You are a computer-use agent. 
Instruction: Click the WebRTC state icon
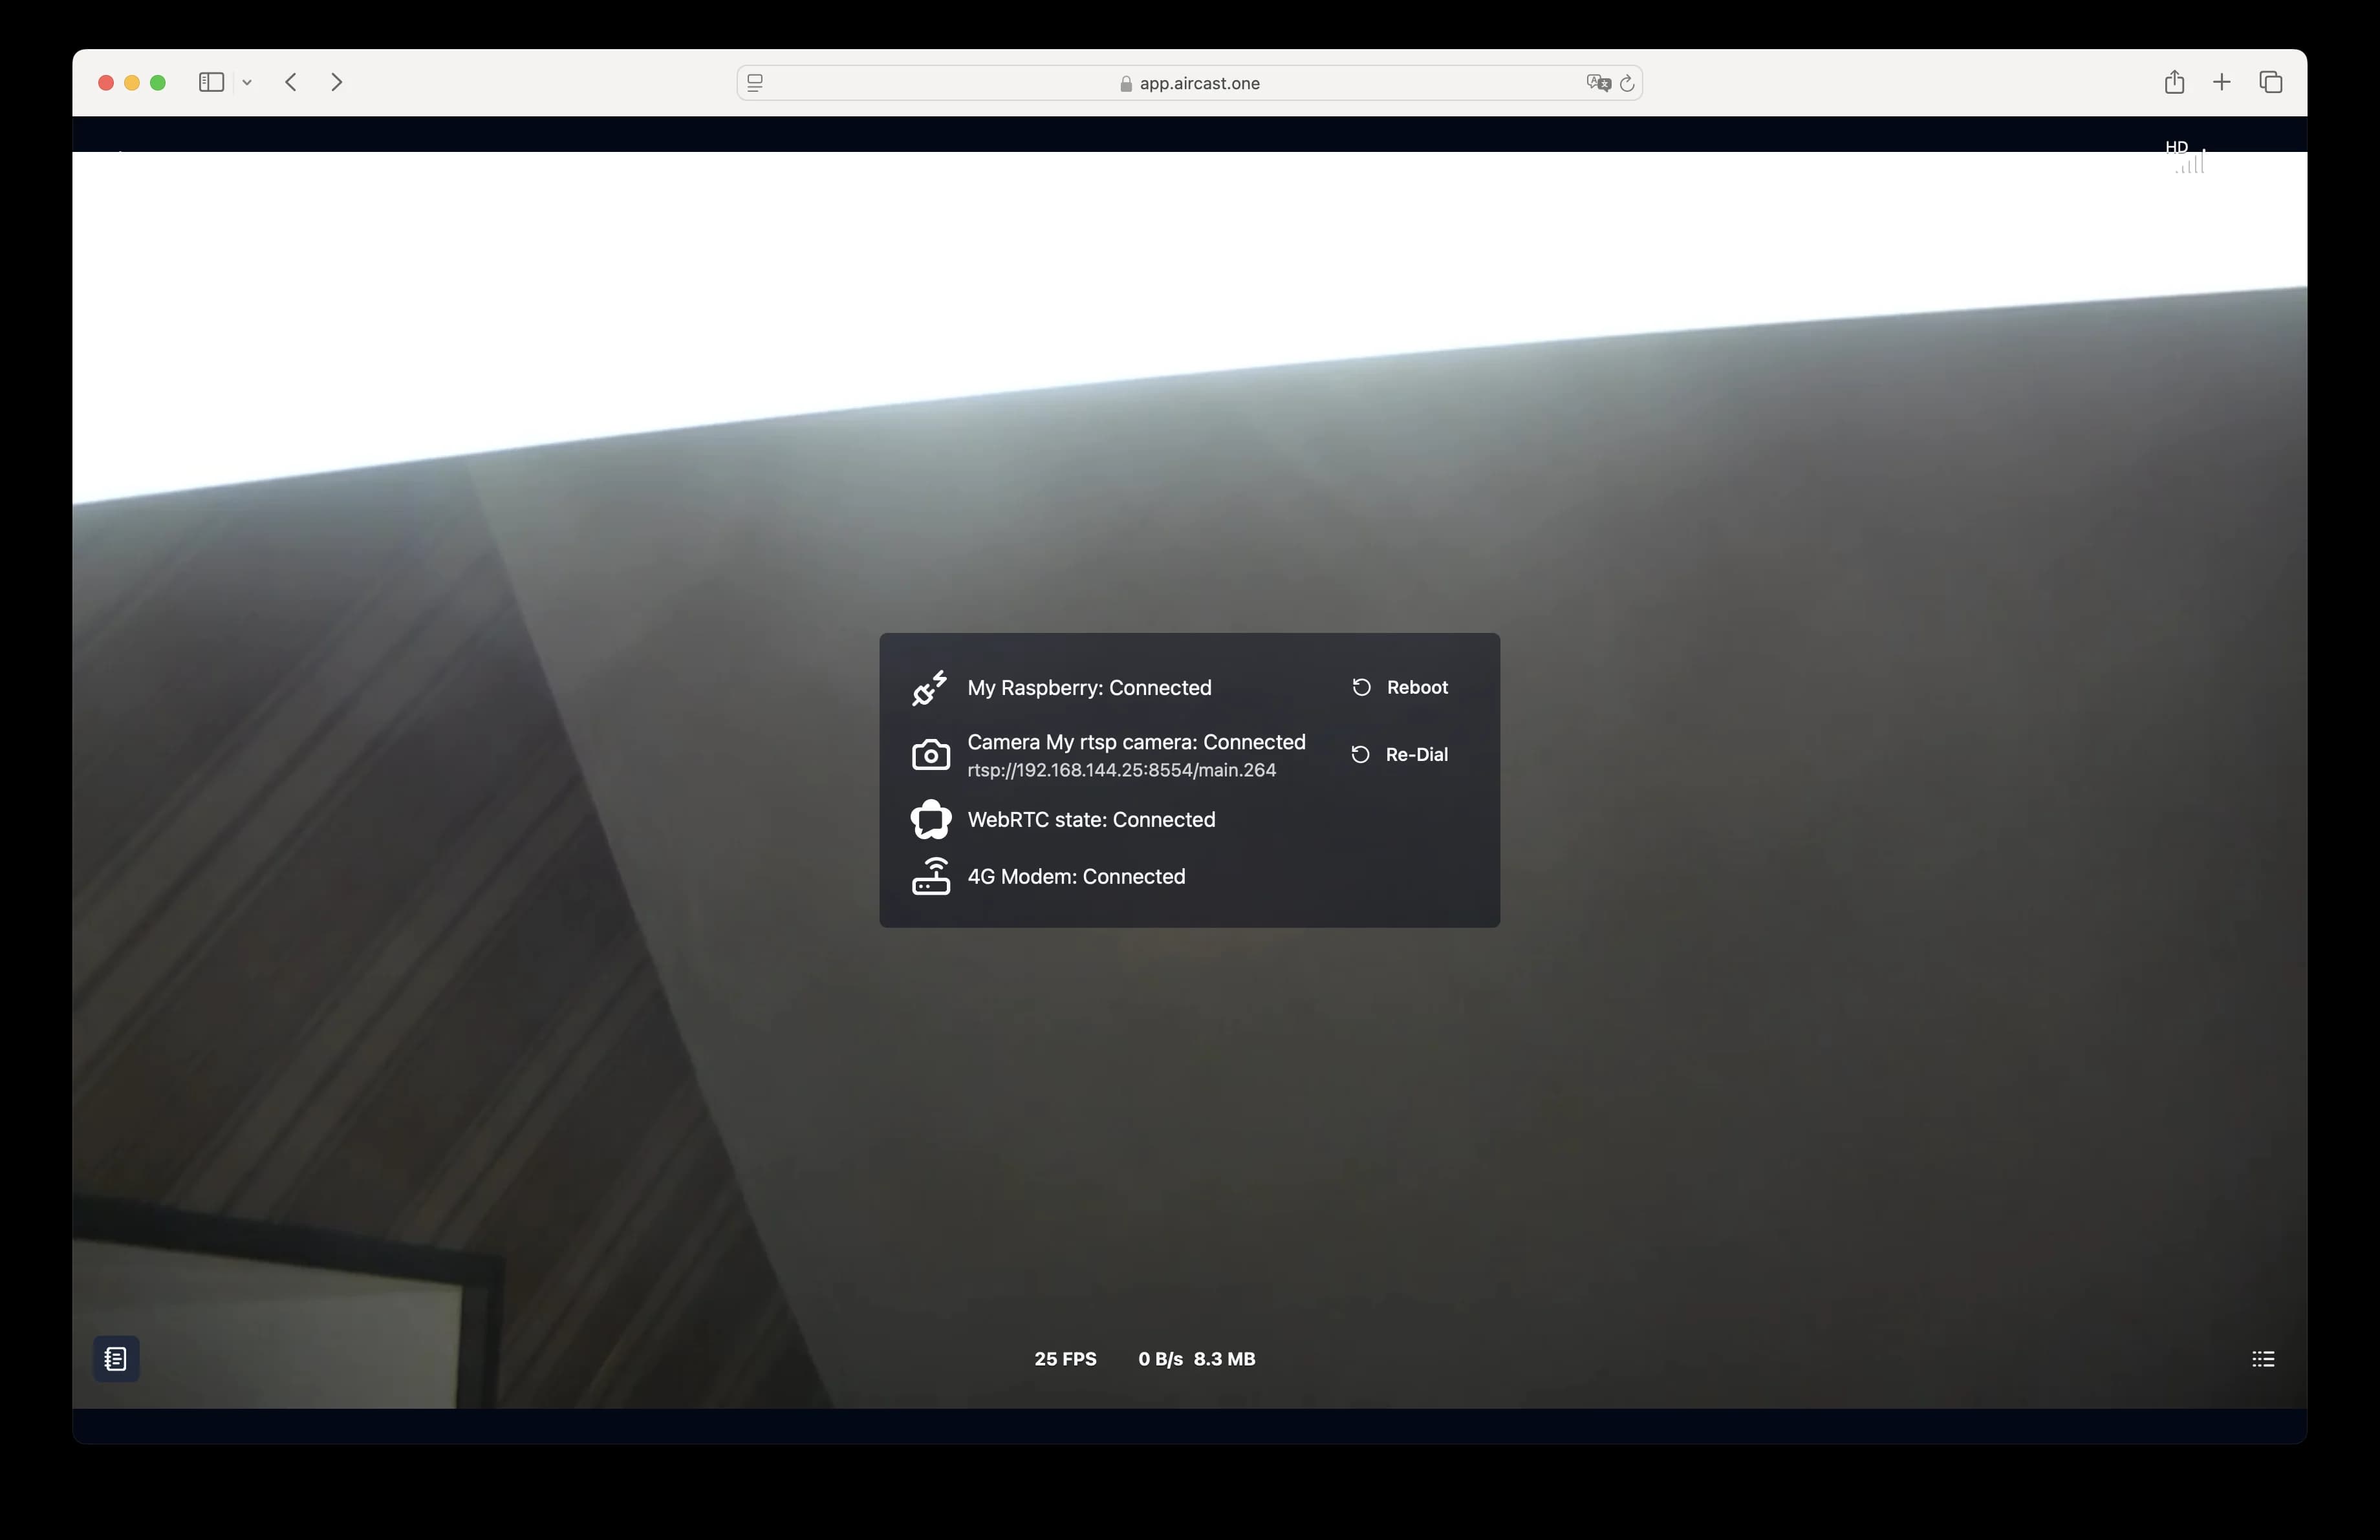(x=930, y=820)
